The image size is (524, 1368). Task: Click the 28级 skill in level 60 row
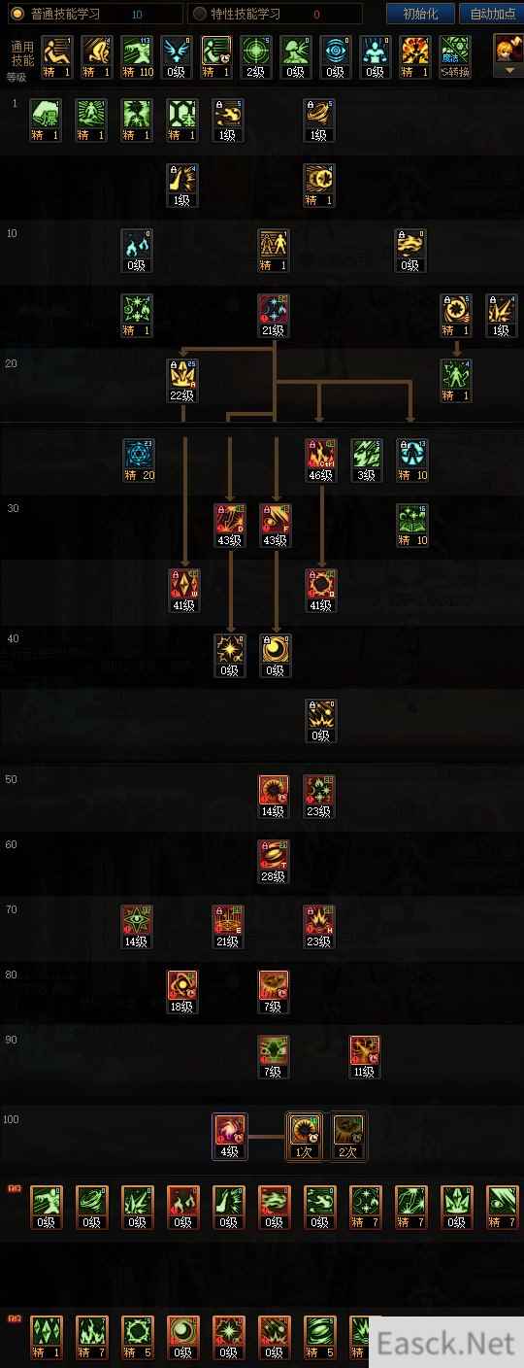(x=274, y=861)
